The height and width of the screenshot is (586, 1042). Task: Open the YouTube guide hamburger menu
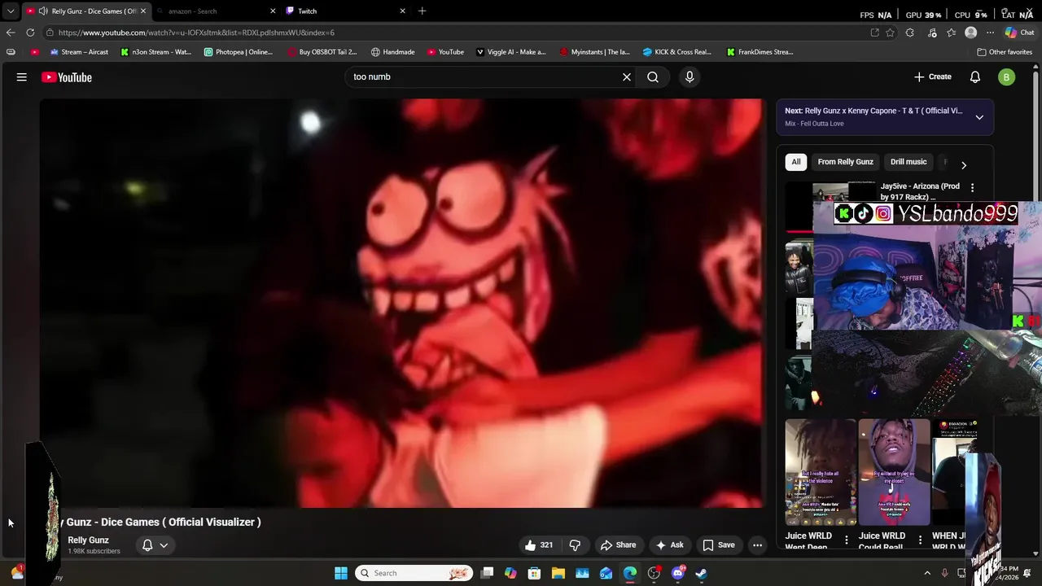pyautogui.click(x=22, y=77)
